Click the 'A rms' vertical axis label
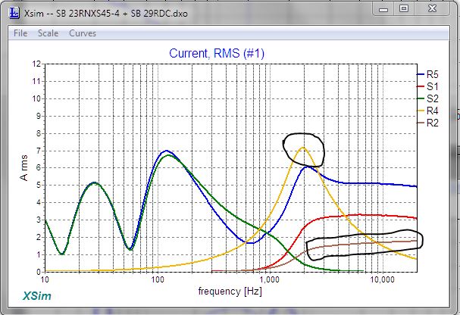460x315 pixels. pos(23,167)
